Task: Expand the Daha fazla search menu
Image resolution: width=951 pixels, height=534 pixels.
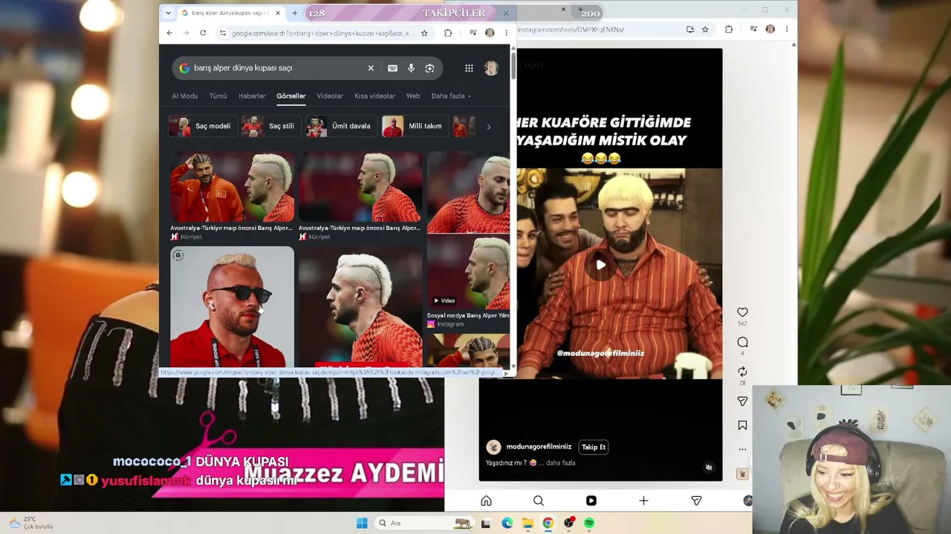Action: (x=451, y=96)
